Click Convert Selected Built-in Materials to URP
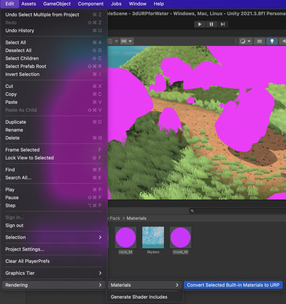The width and height of the screenshot is (286, 304). click(x=233, y=285)
